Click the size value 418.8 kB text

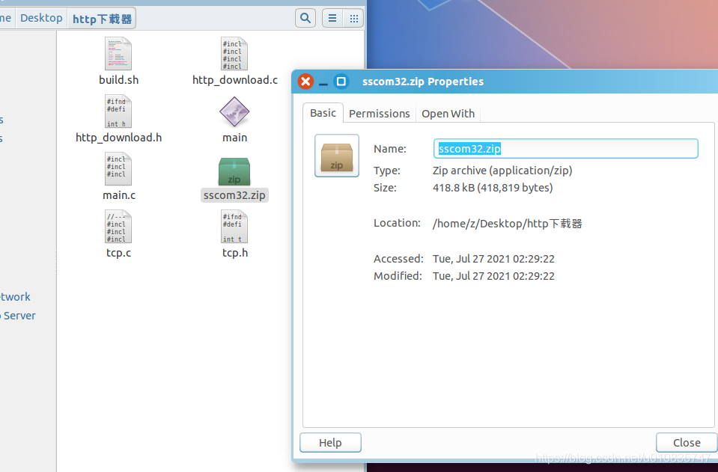[x=493, y=188]
